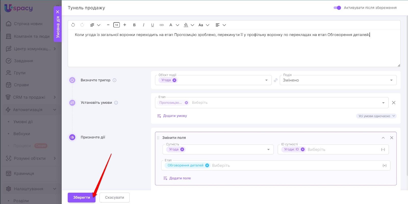Click the Скасувати button
Screen dimensions: 408x204
click(x=114, y=197)
